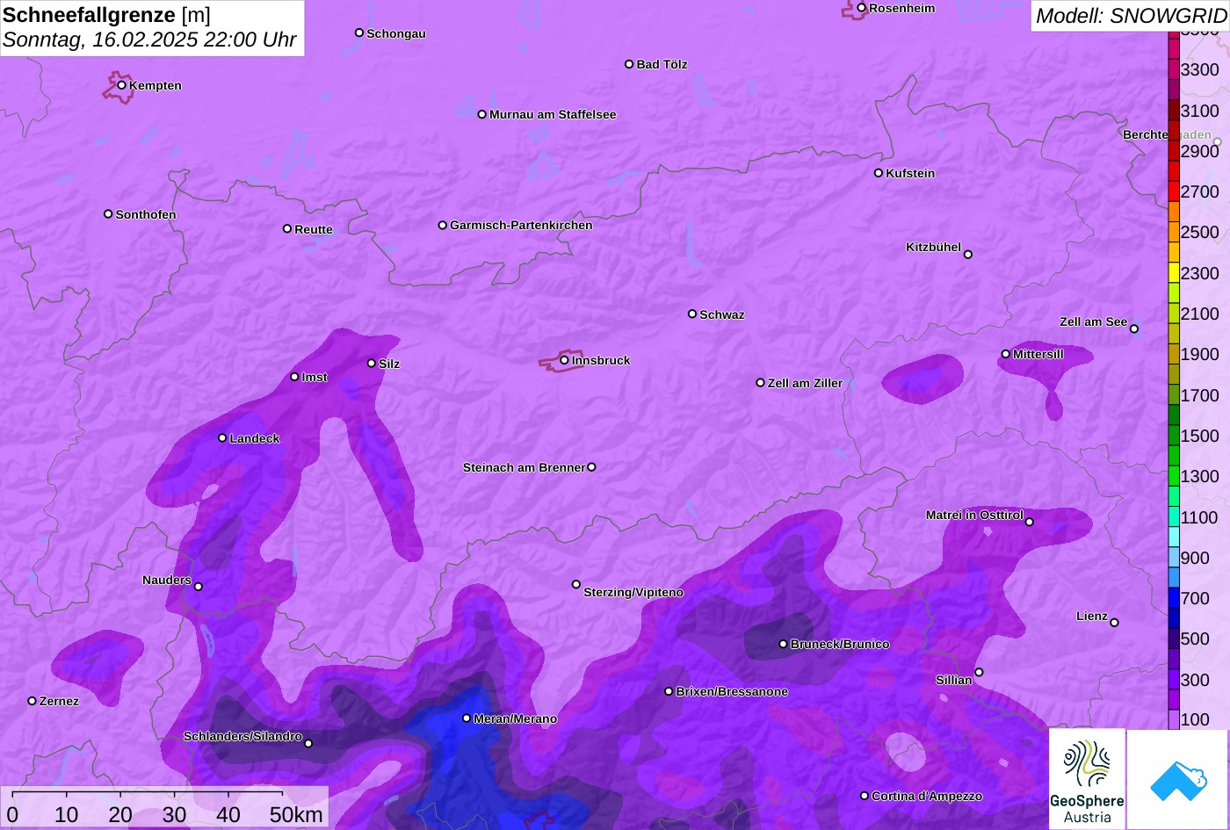Select the Reutte location dot
The height and width of the screenshot is (830, 1230).
[x=287, y=228]
